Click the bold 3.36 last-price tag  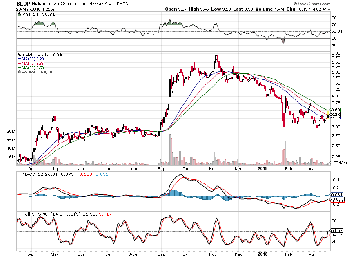(x=336, y=115)
